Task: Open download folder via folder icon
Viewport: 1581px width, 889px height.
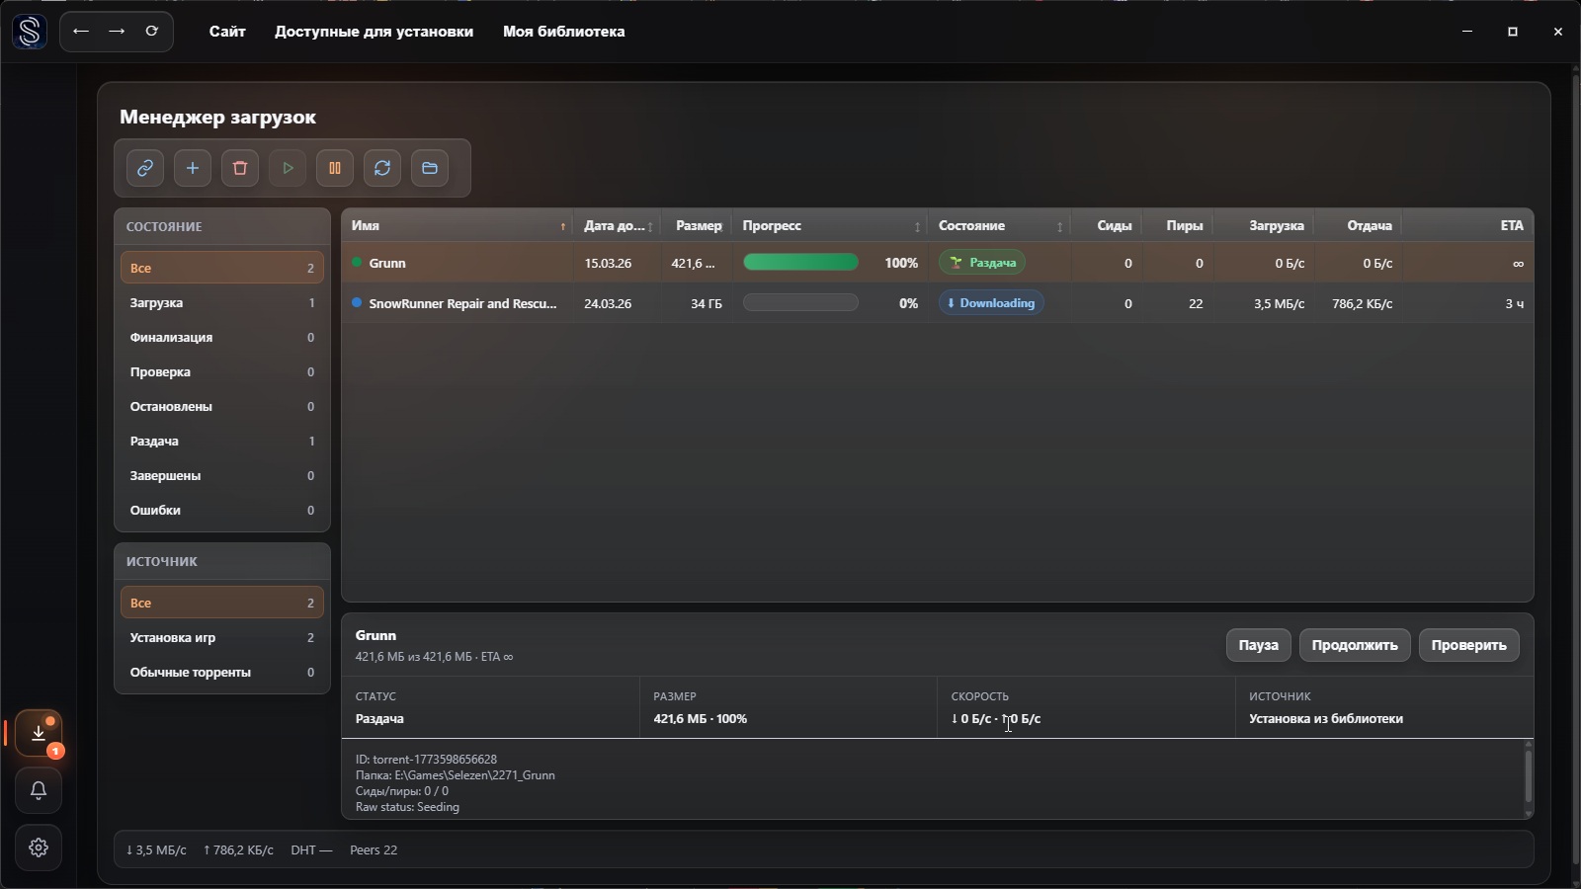Action: click(x=430, y=168)
